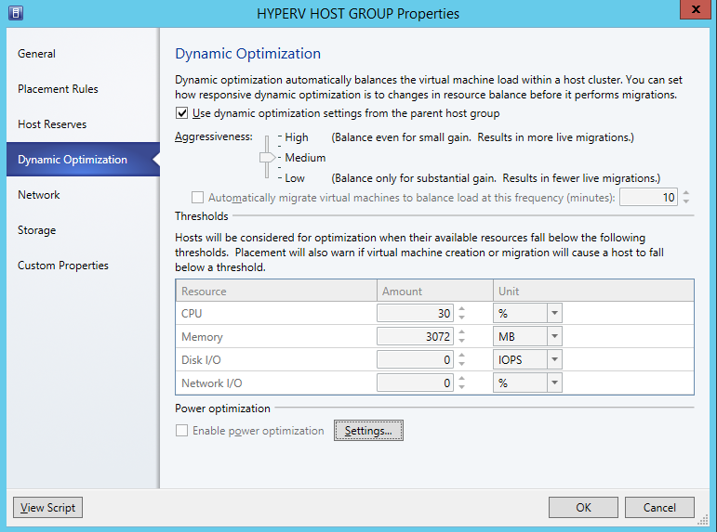Screen dimensions: 717x532
Task: Tick the Enable power optimization checkbox
Action: pyautogui.click(x=181, y=430)
